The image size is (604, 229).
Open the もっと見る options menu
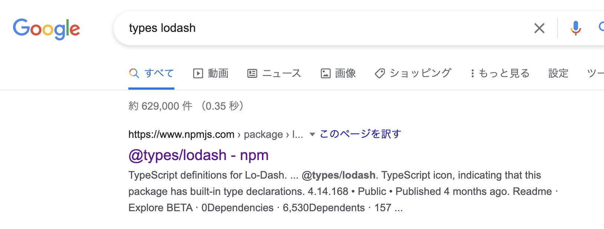click(504, 73)
